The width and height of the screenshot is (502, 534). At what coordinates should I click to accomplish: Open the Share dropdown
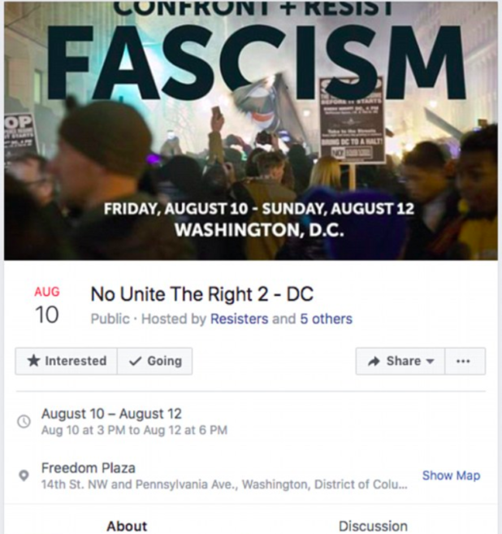400,361
